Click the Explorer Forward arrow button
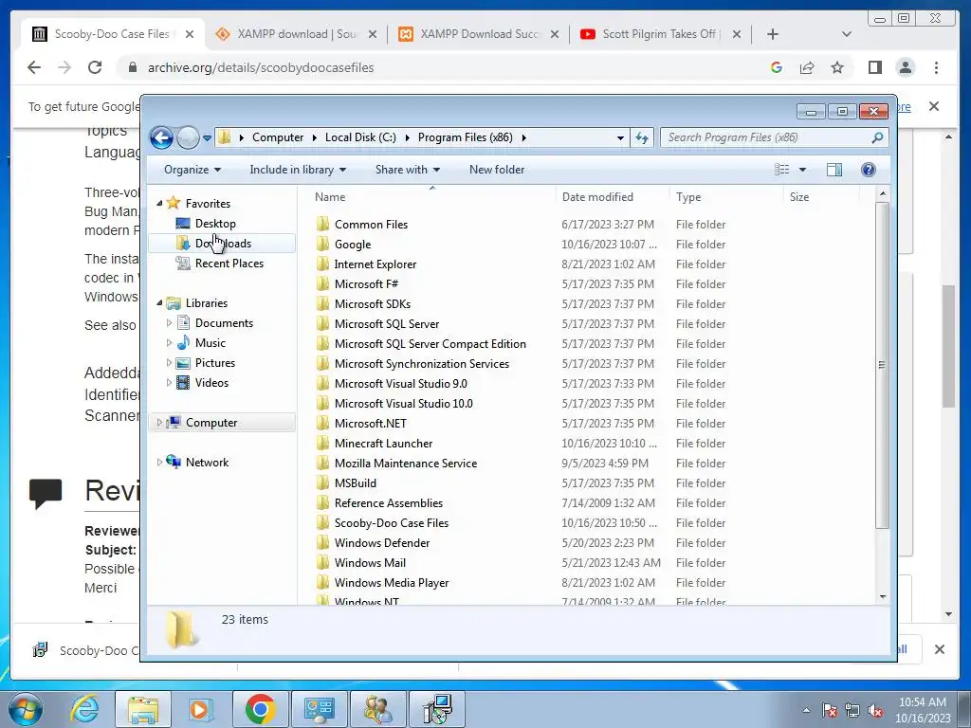The width and height of the screenshot is (971, 728). pos(188,137)
